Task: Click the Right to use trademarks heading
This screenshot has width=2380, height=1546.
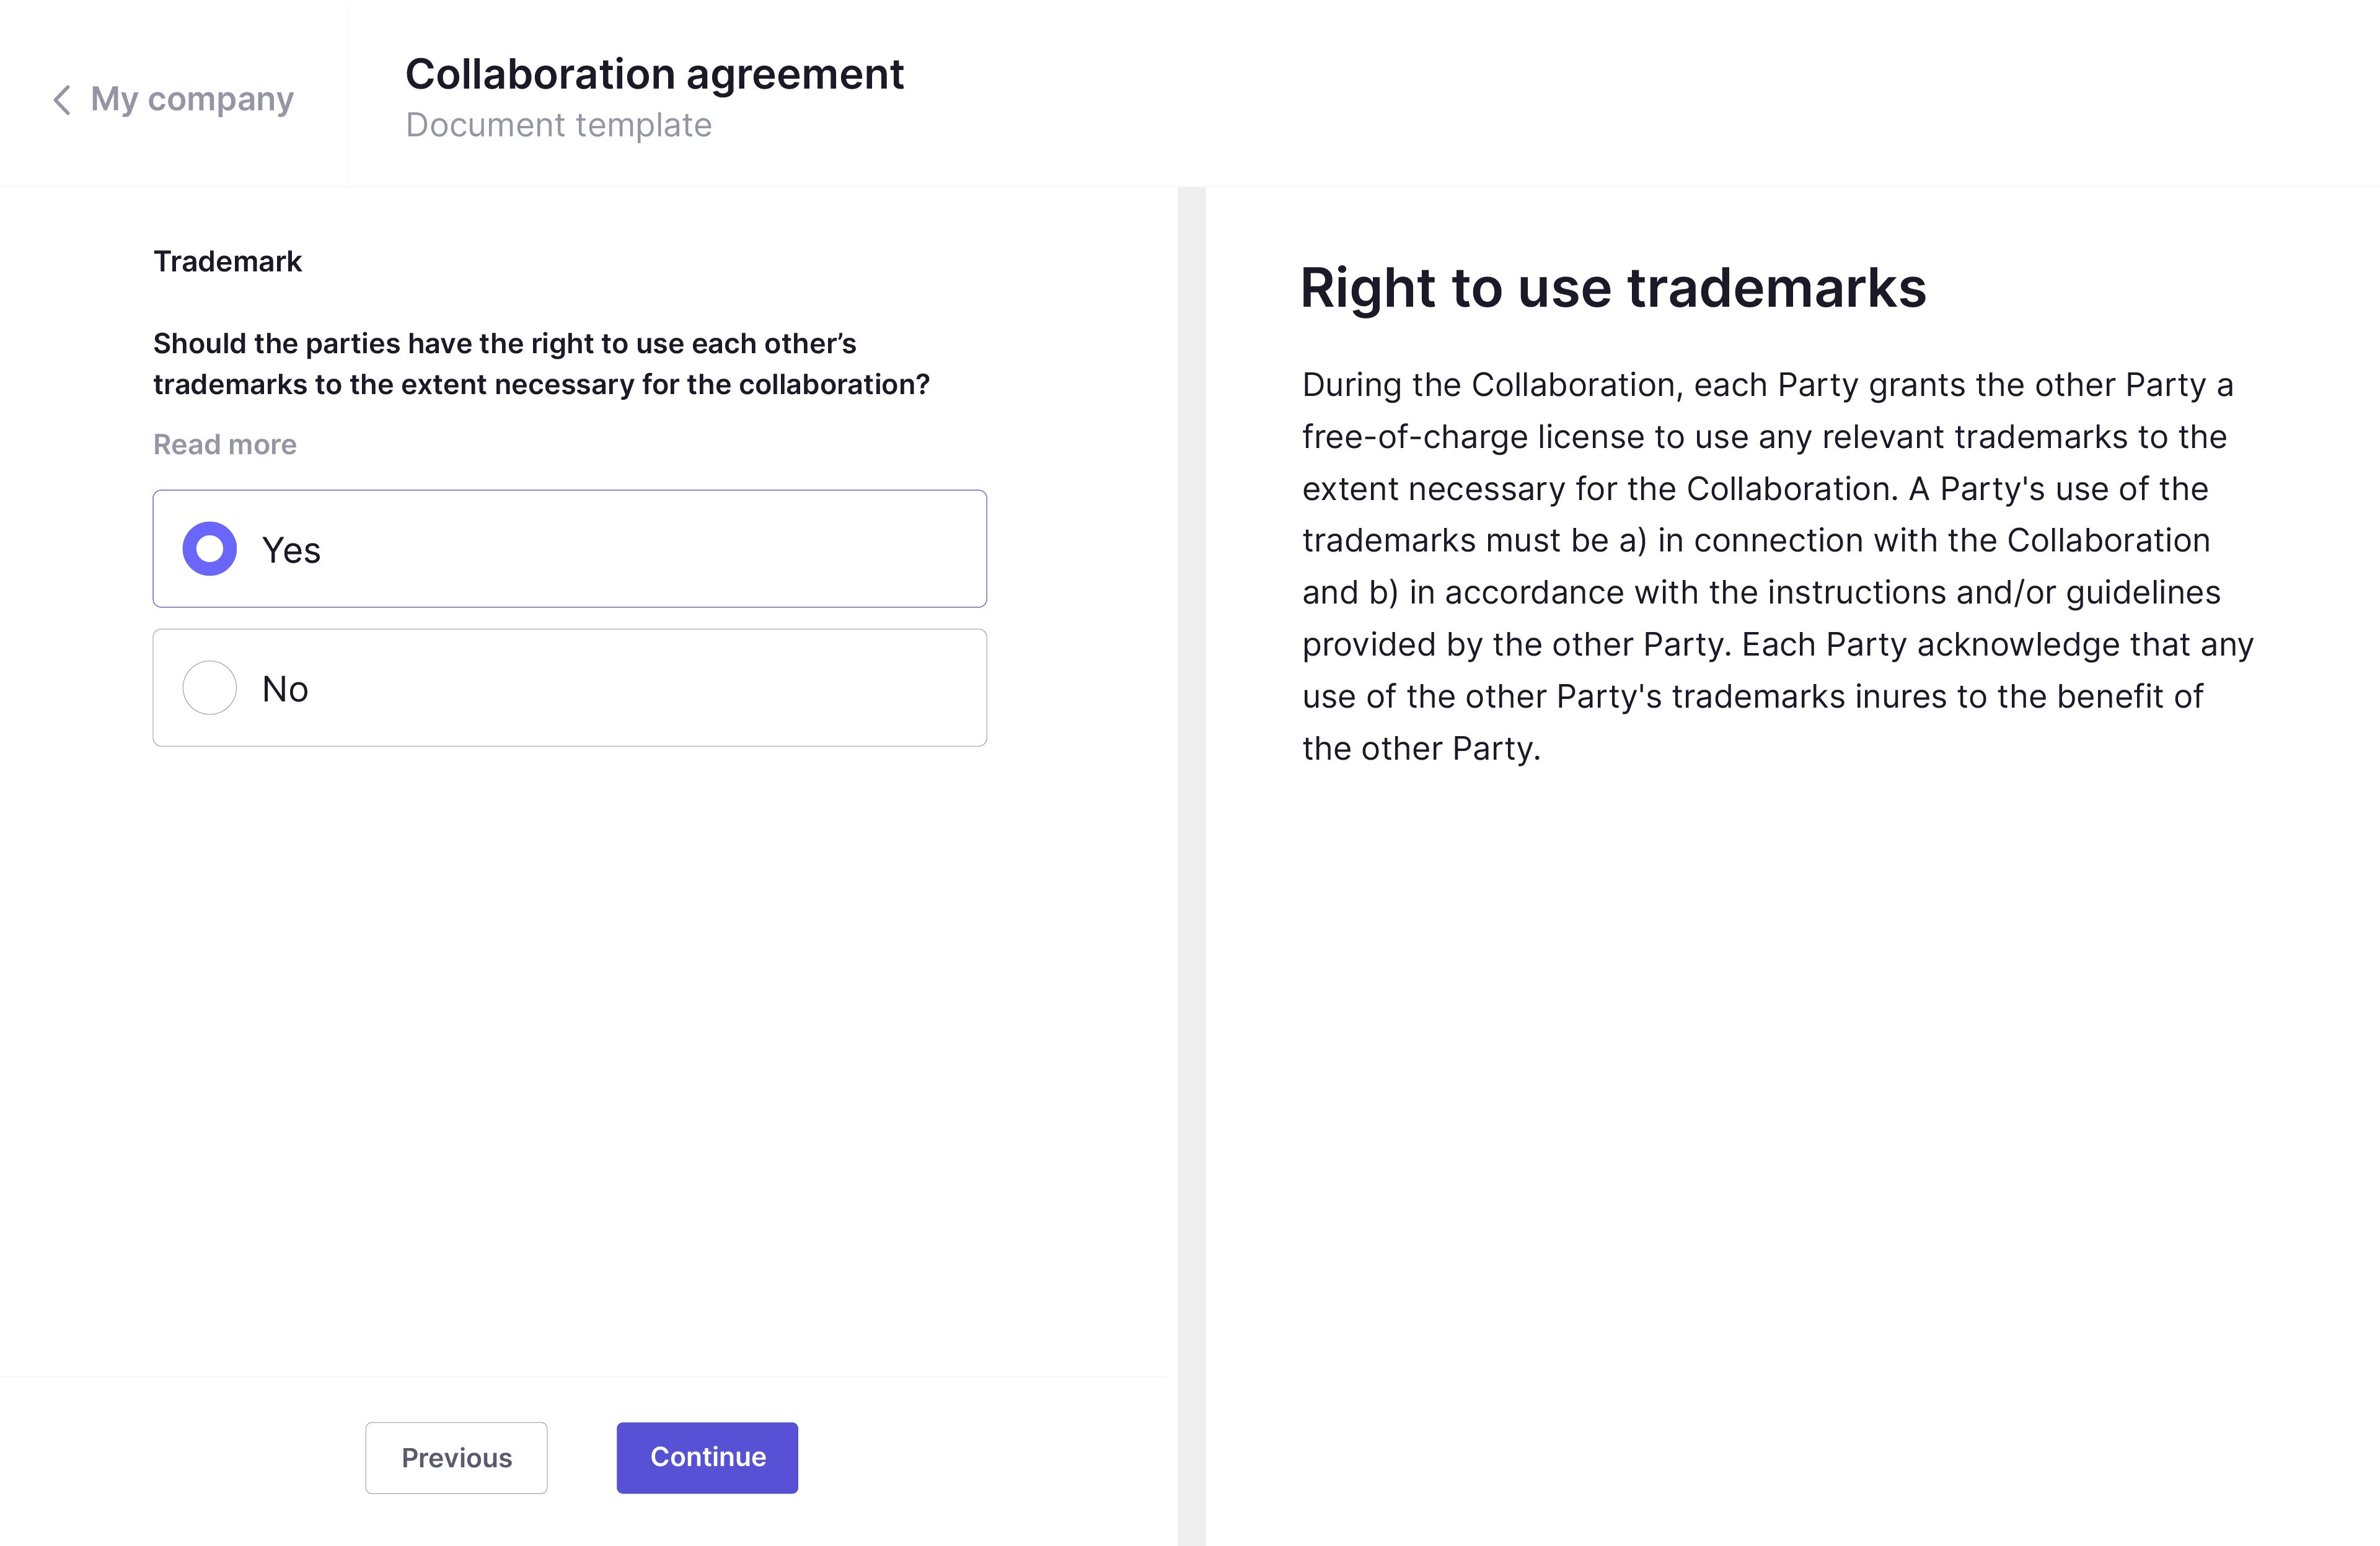Action: [1613, 288]
